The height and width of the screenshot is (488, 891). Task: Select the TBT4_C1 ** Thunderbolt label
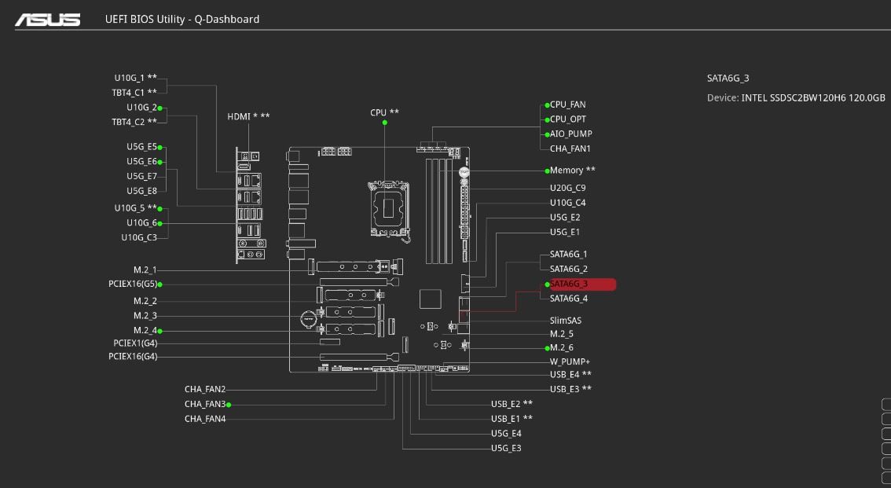point(134,93)
